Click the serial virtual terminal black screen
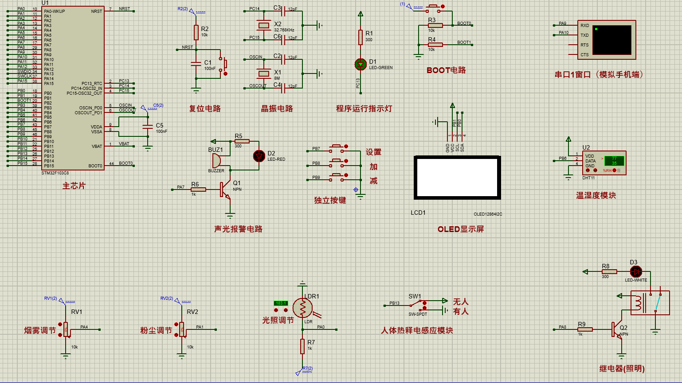 (x=612, y=40)
